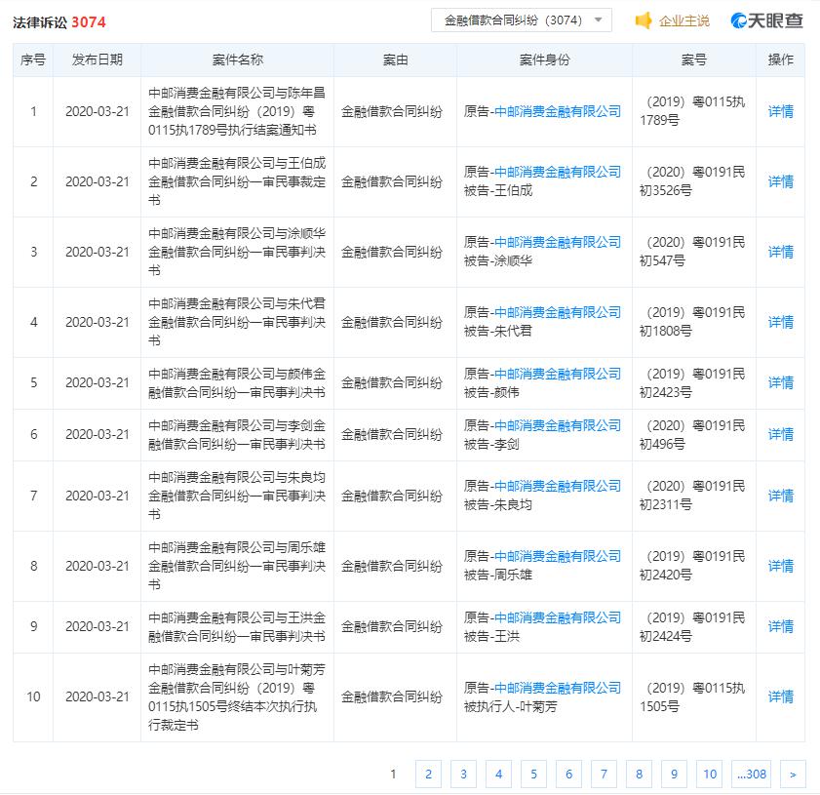Select 金融借款合同纠纷 cause cell in row 7
The image size is (820, 795).
tap(392, 496)
